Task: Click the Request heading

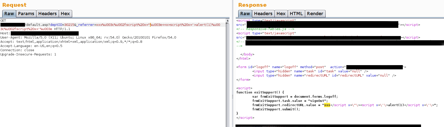Action: pyautogui.click(x=14, y=5)
